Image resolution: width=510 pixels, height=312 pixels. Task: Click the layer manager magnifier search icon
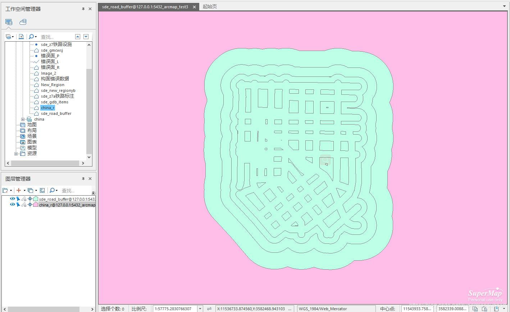coord(52,191)
